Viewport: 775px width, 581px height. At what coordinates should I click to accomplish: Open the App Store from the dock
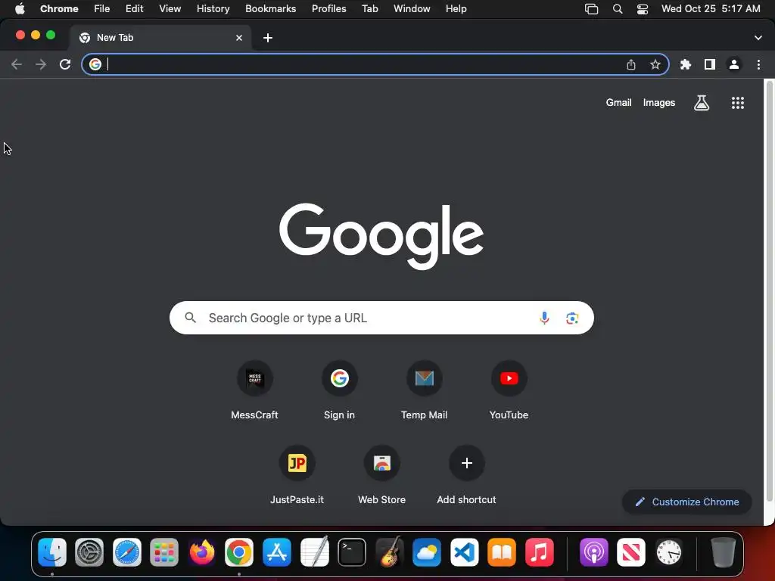click(x=277, y=552)
